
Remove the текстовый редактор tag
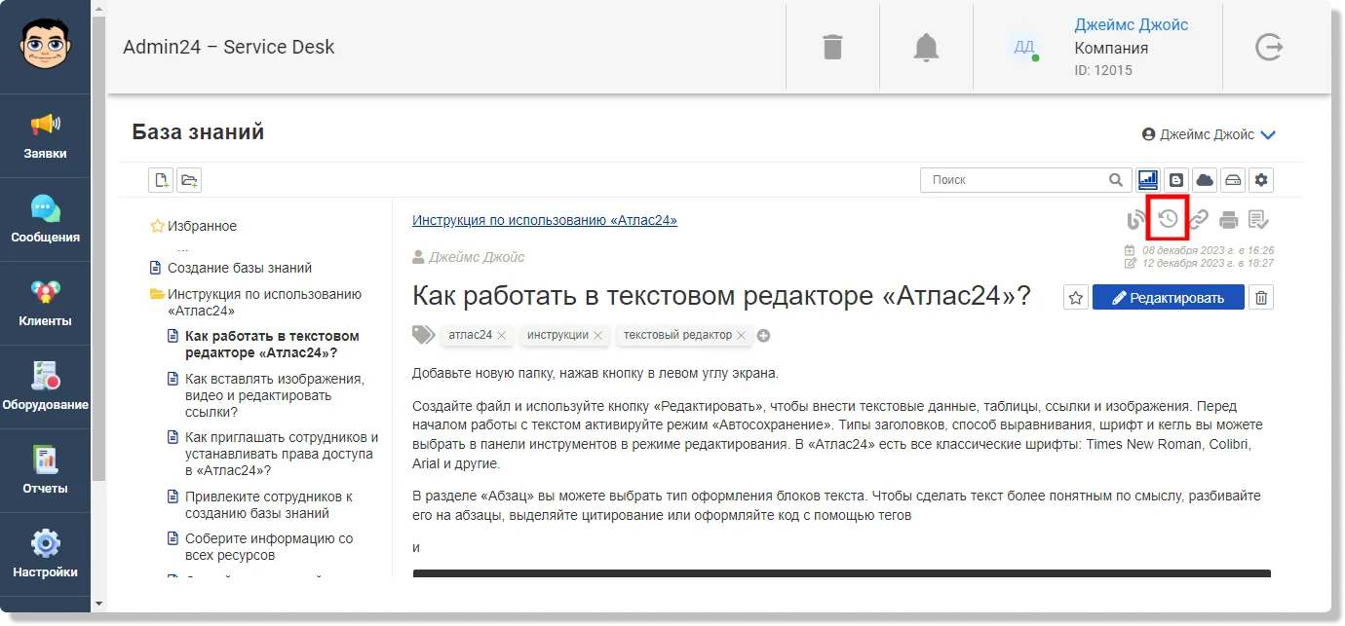[x=741, y=335]
